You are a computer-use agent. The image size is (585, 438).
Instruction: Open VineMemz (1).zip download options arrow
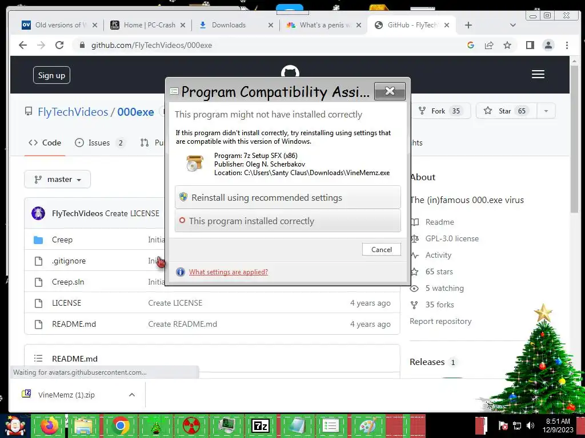tap(132, 395)
